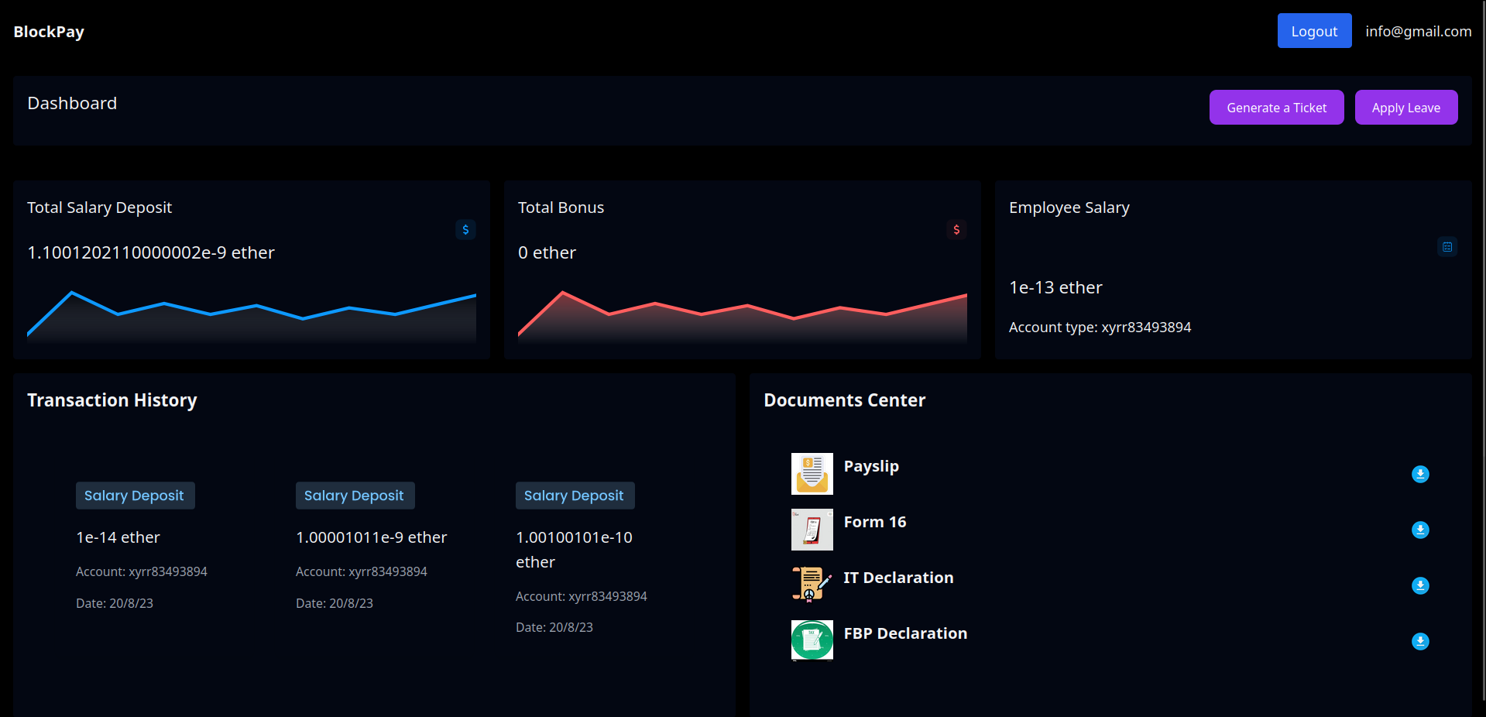This screenshot has height=717, width=1486.
Task: Open the Apply Leave form
Action: [x=1406, y=108]
